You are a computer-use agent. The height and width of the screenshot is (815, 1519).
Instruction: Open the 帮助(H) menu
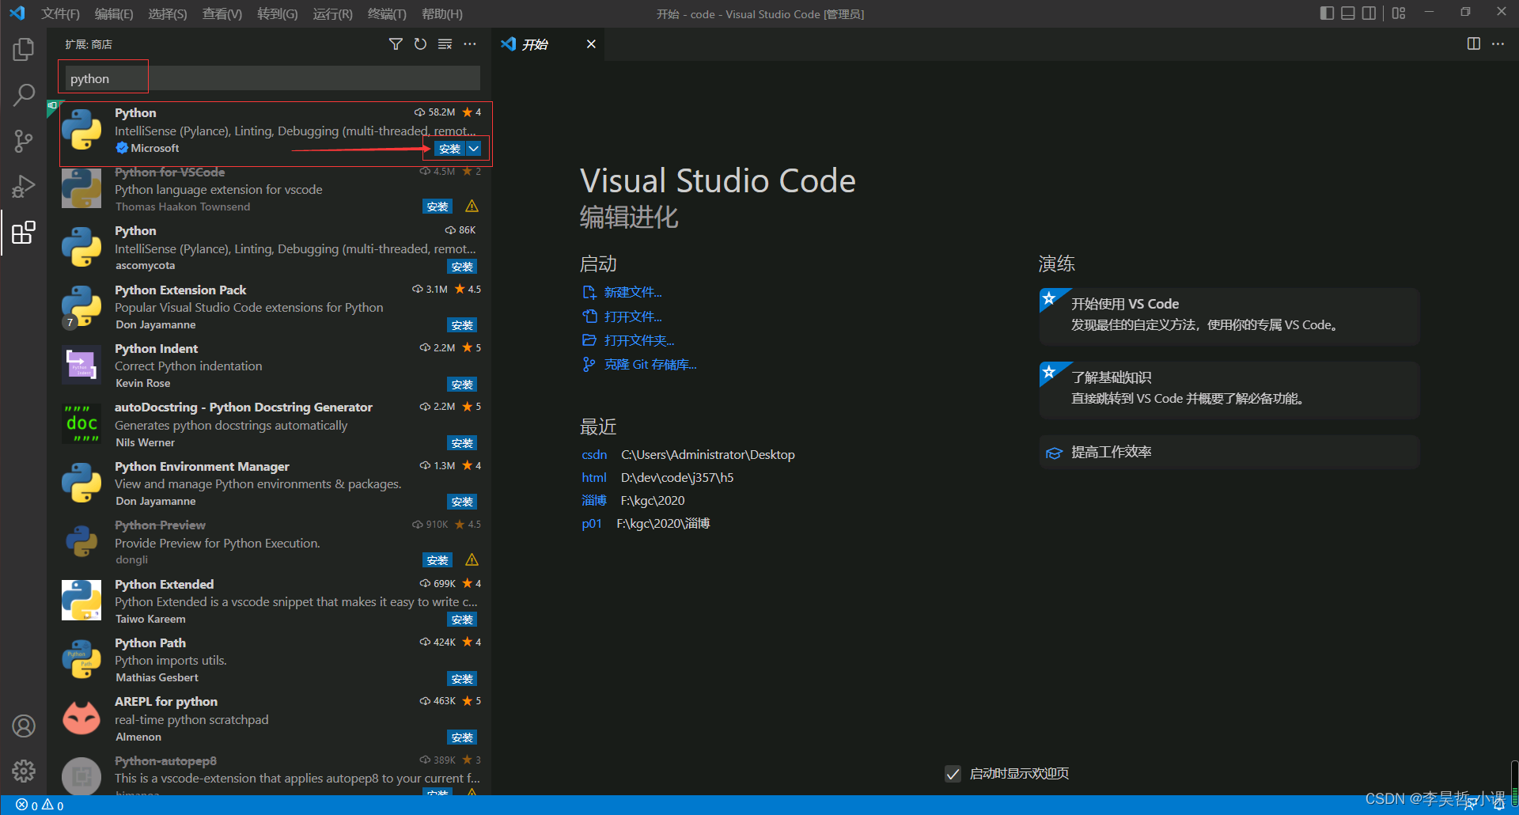442,14
